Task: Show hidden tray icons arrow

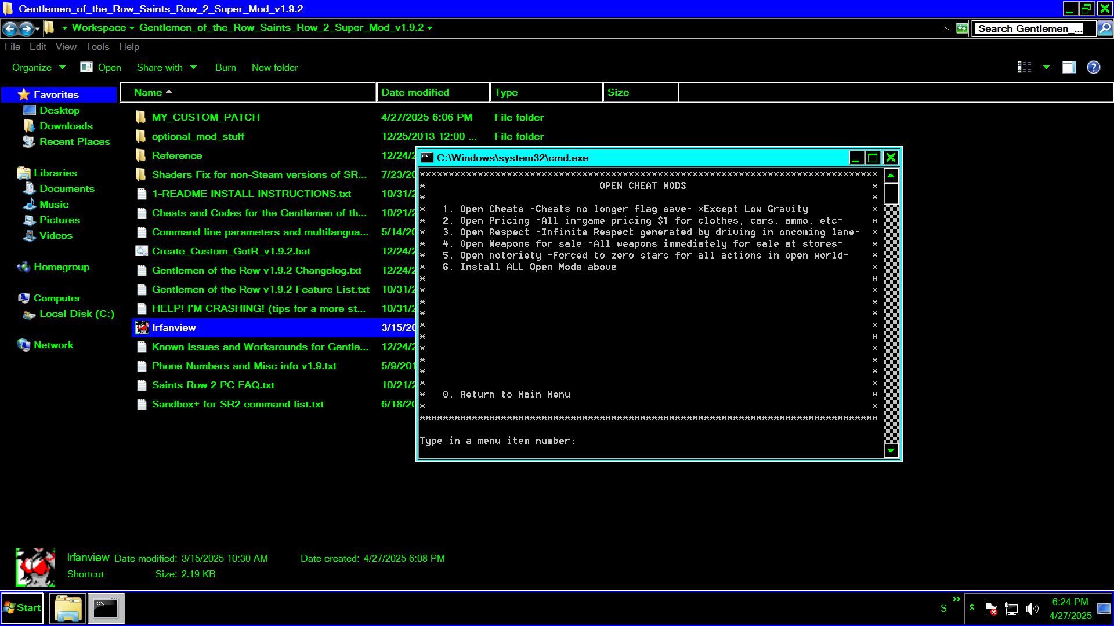Action: (972, 607)
